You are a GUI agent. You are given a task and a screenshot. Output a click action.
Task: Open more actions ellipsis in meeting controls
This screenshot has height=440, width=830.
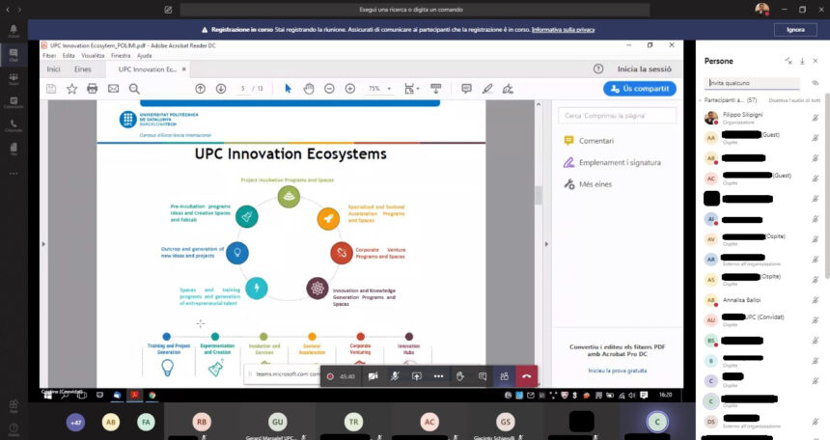tap(438, 376)
